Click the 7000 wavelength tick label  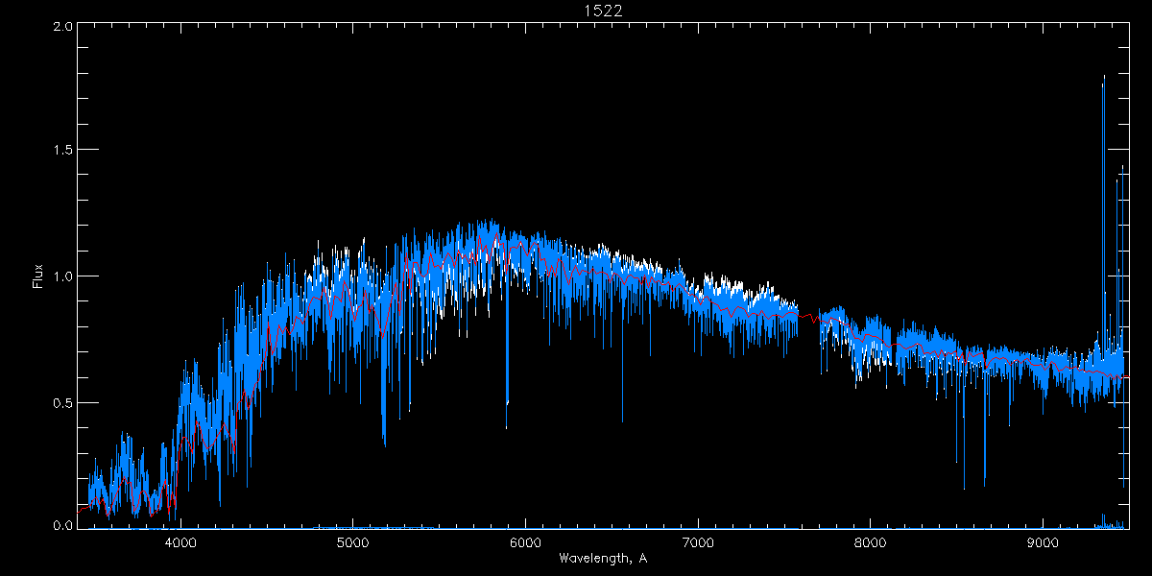[698, 541]
